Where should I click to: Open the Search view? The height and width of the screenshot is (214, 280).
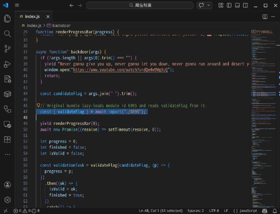point(7,34)
